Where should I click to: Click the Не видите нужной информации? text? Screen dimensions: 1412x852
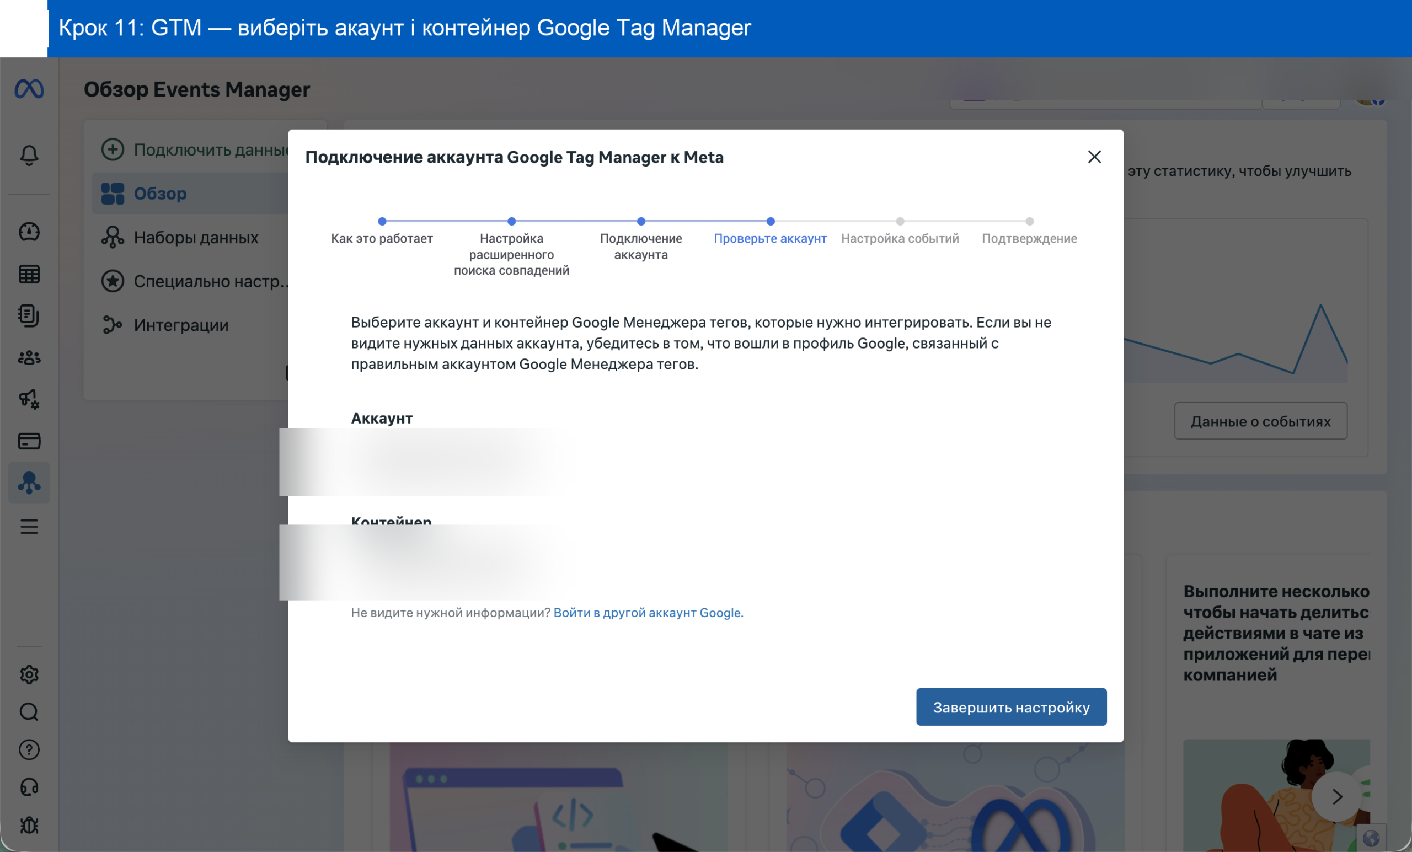click(x=451, y=613)
